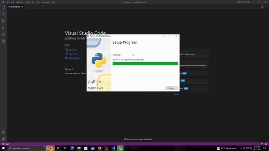Open the Mail app from the taskbar
This screenshot has height=151, width=269.
pos(92,148)
